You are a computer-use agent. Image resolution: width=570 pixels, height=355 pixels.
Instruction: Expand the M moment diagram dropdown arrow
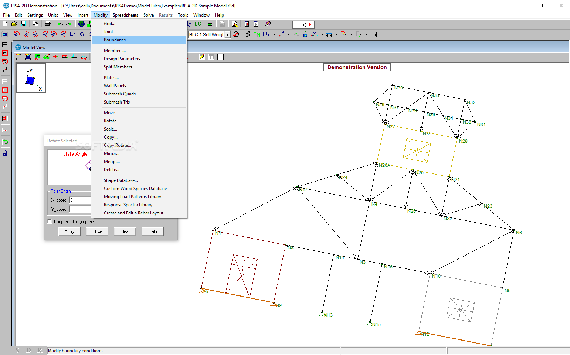[x=322, y=34]
